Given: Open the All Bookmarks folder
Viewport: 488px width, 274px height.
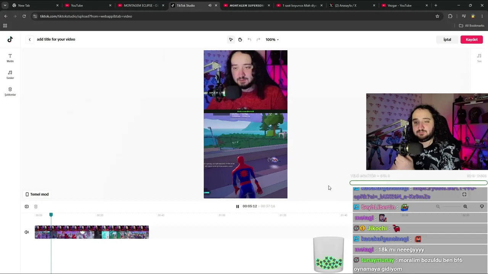Looking at the screenshot, I should click(x=472, y=25).
